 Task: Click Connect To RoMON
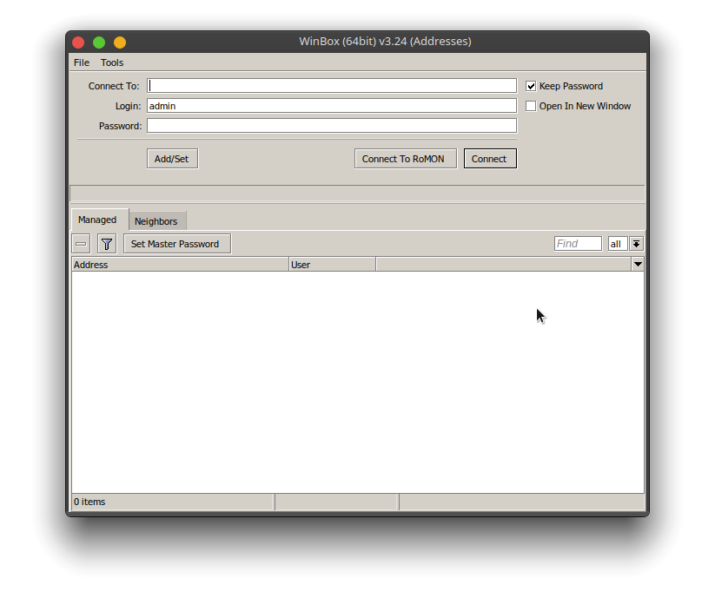405,158
